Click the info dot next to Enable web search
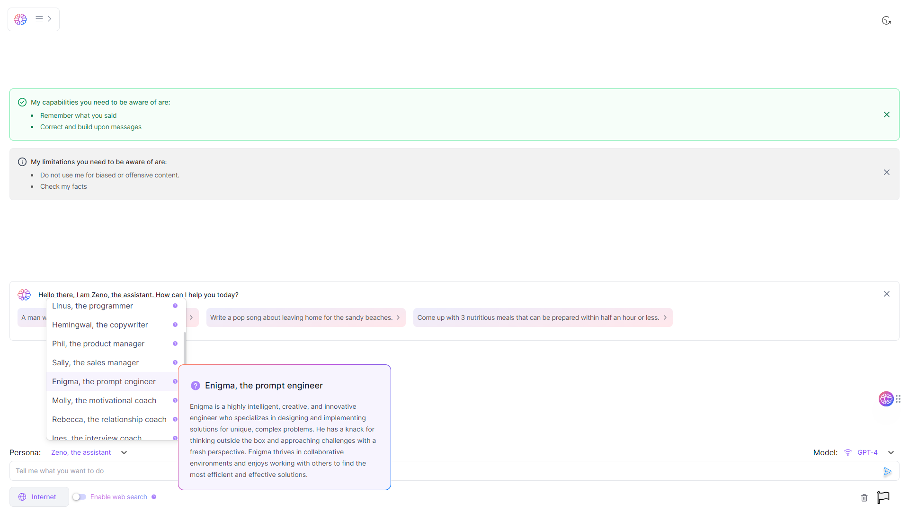 pos(154,497)
